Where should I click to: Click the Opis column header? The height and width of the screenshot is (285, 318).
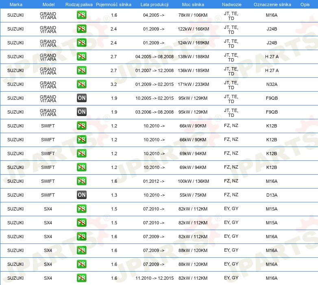(x=305, y=4)
